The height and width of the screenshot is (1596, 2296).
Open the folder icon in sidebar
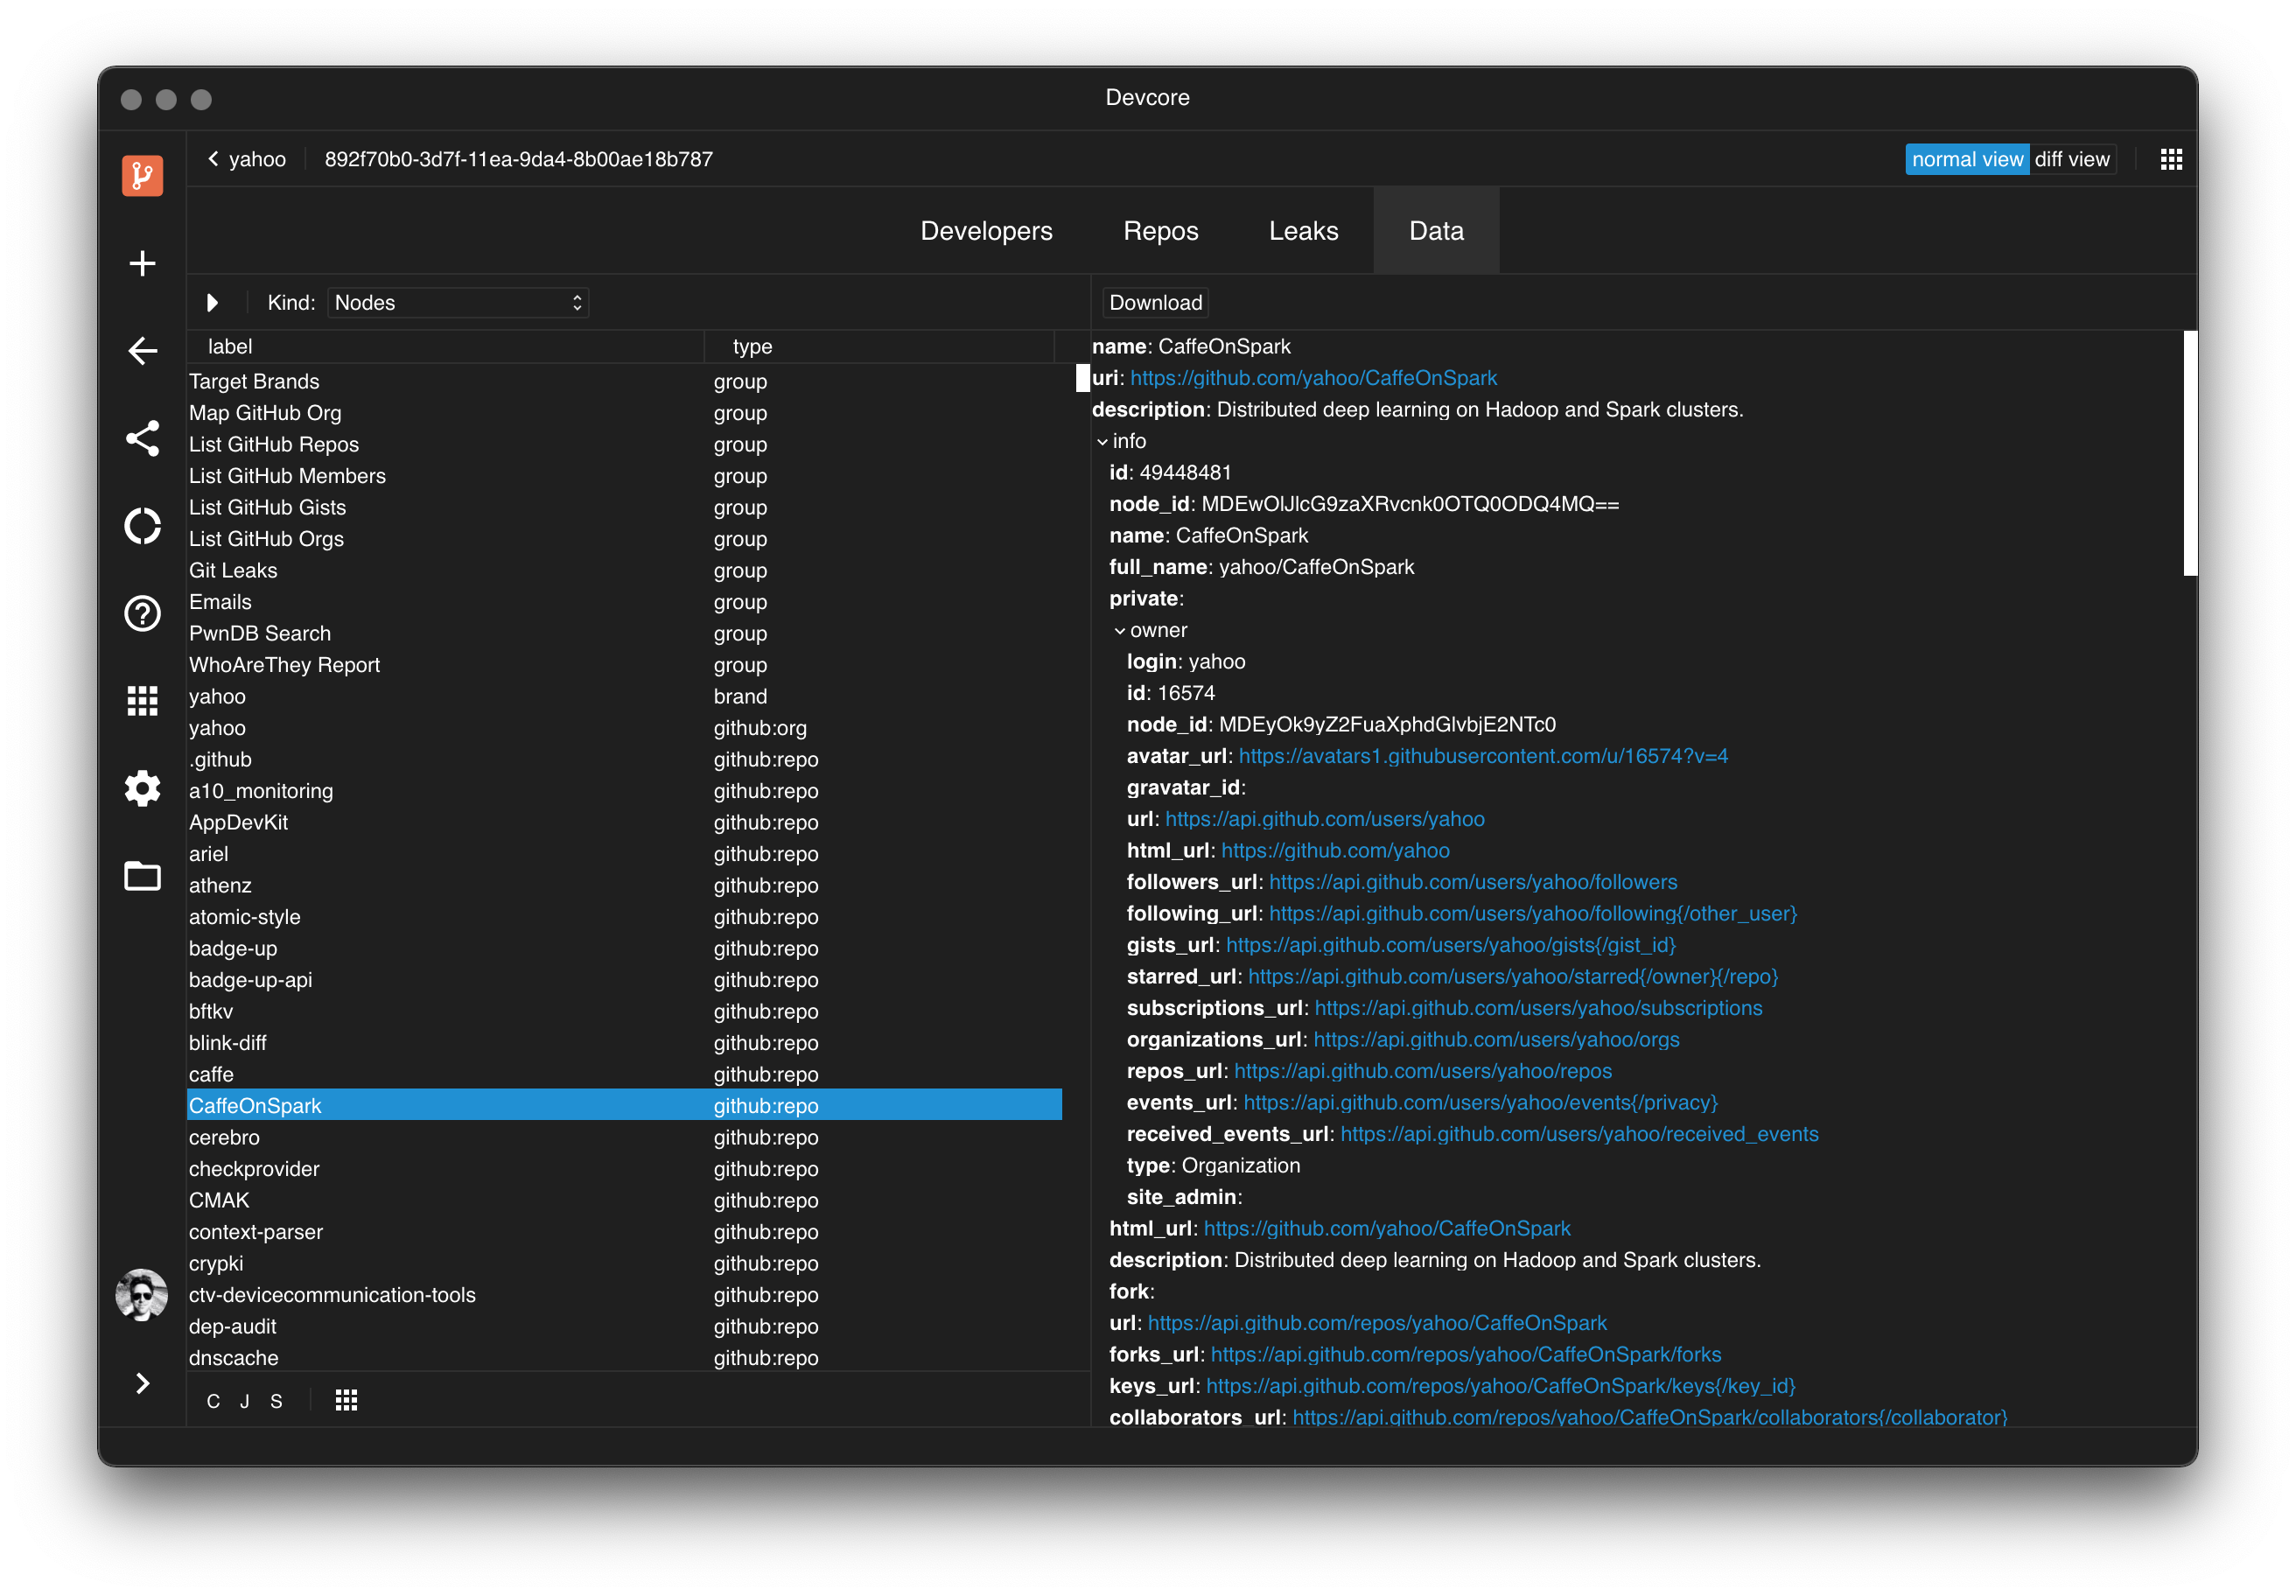point(142,876)
